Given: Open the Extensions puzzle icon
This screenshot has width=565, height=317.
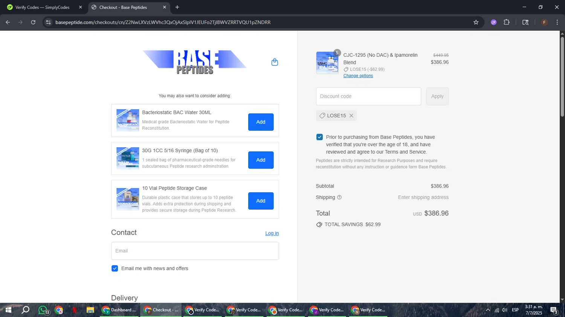Looking at the screenshot, I should (507, 22).
